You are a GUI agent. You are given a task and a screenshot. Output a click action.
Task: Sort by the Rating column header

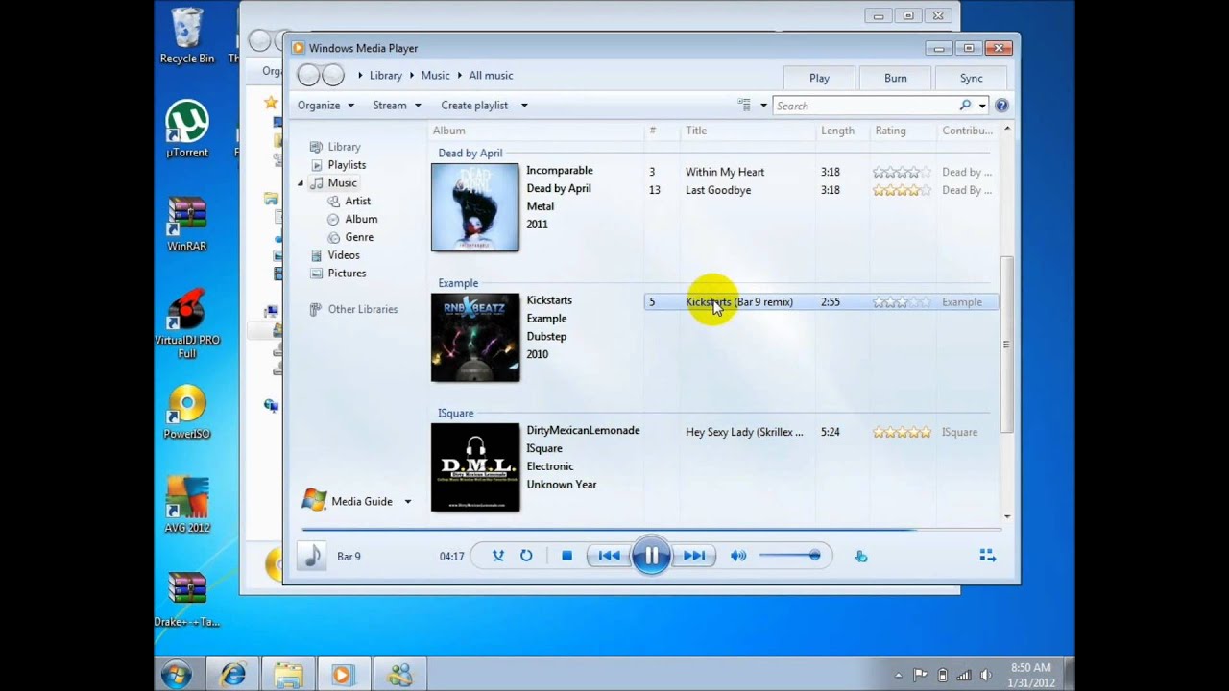[890, 131]
